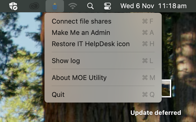
Task: Open Control Center from the menu bar
Action: point(108,6)
